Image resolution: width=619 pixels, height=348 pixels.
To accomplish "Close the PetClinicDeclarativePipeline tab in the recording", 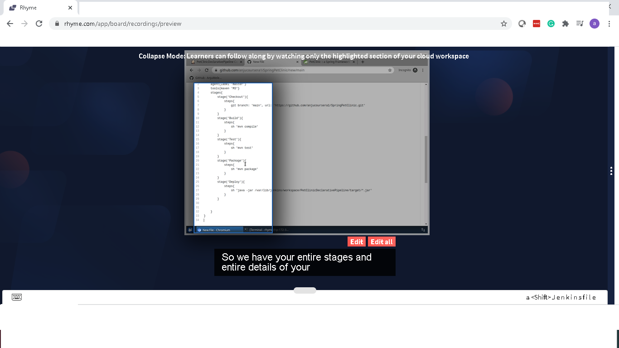I will 241,62.
